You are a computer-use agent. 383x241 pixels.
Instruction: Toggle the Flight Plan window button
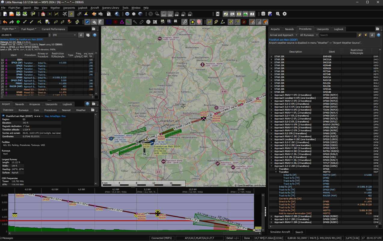pos(226,14)
